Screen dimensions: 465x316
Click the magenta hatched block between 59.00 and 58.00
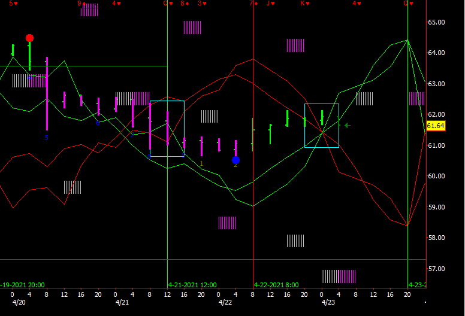click(227, 223)
